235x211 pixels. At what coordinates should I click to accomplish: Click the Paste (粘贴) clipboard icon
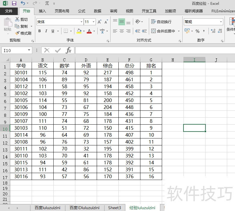click(8, 22)
